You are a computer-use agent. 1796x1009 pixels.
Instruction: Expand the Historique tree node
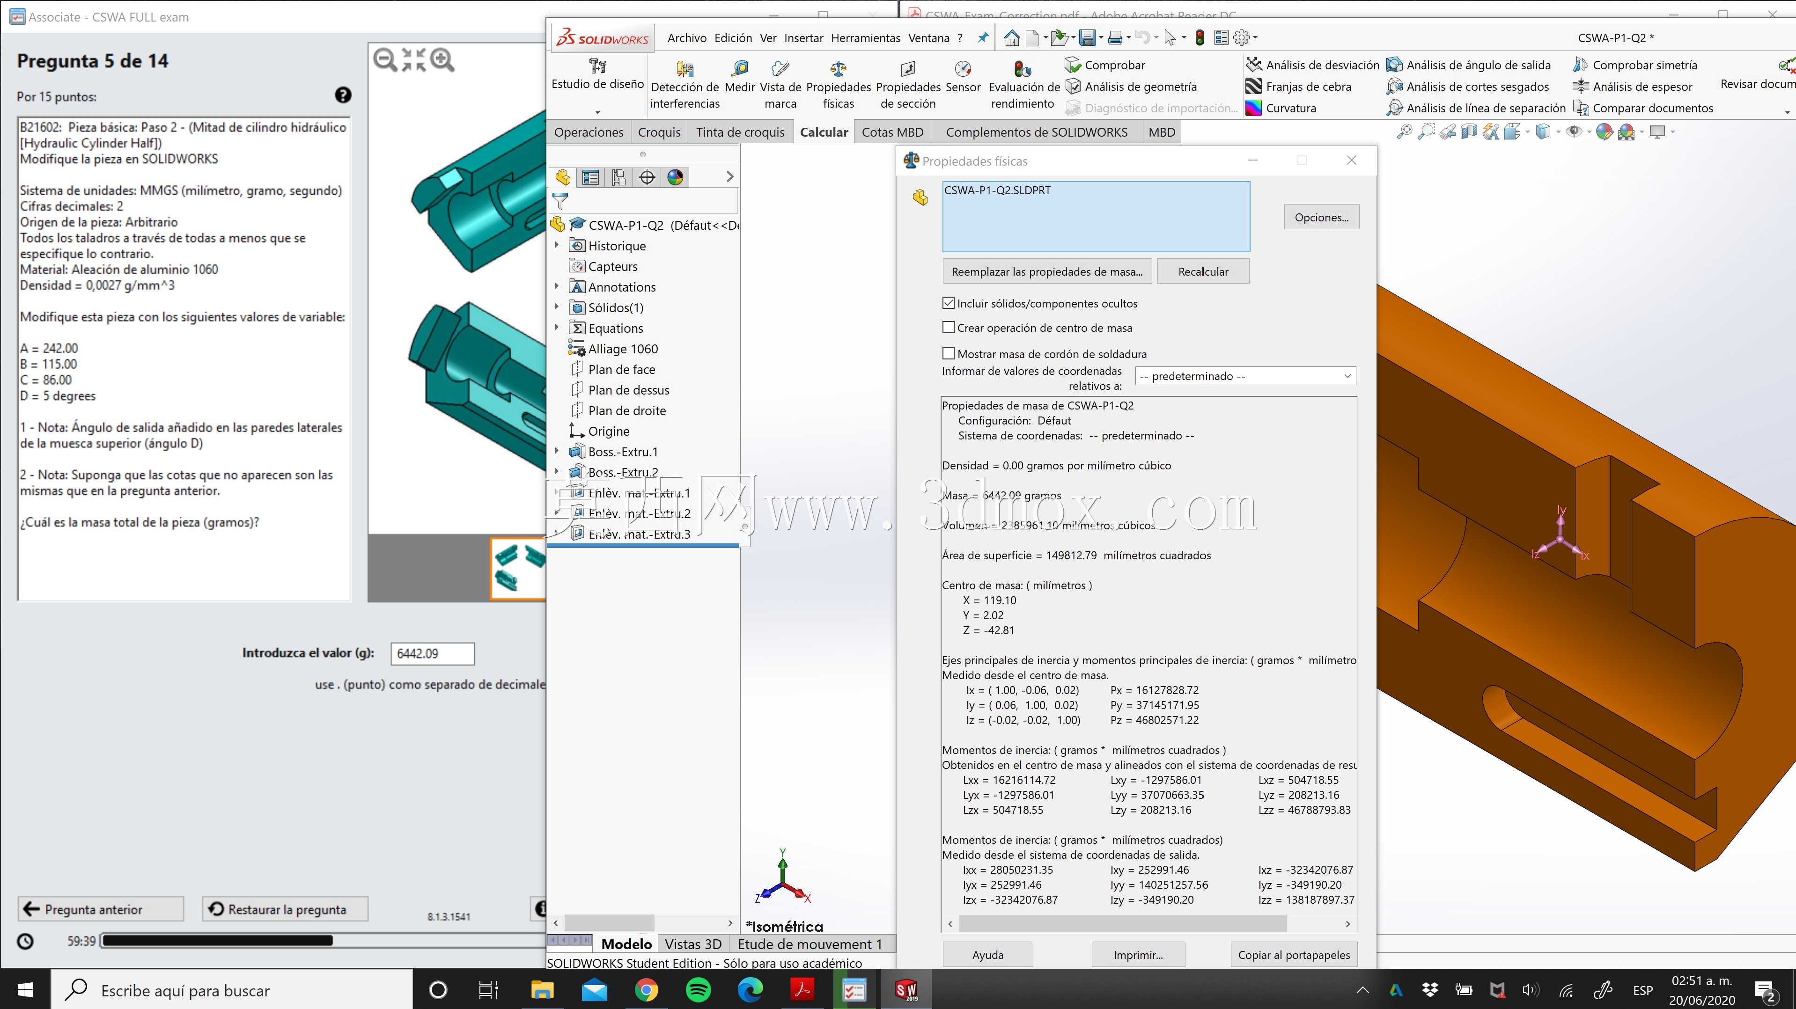coord(556,245)
